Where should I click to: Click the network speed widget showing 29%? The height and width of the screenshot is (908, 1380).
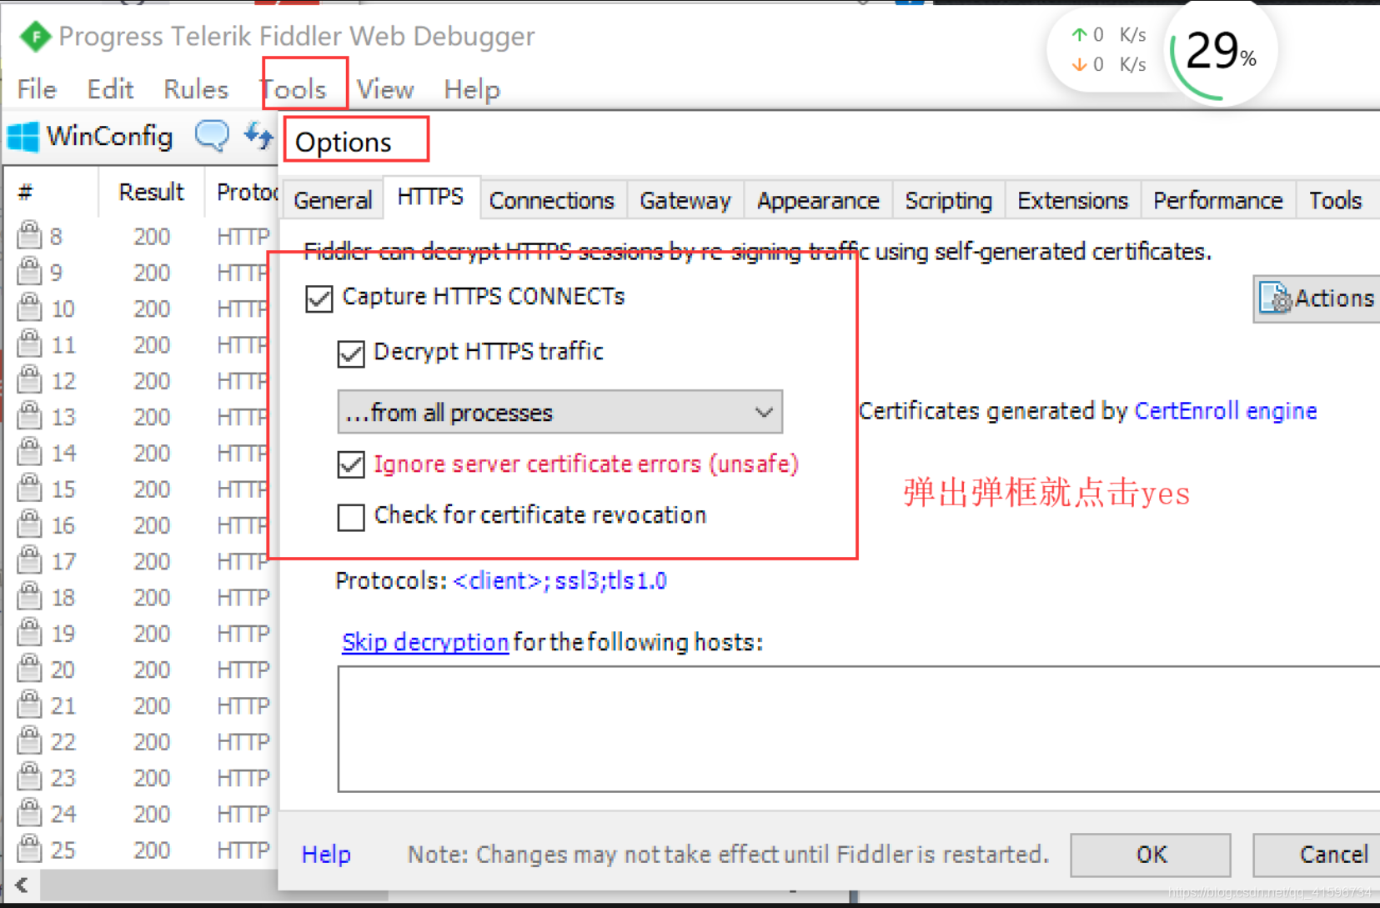1161,52
